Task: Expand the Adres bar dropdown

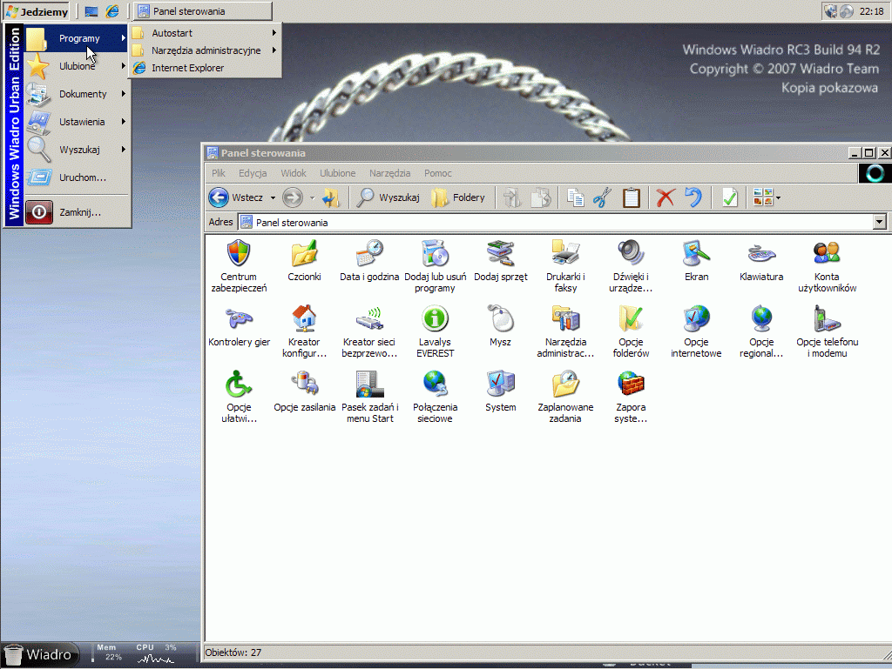Action: (x=880, y=222)
